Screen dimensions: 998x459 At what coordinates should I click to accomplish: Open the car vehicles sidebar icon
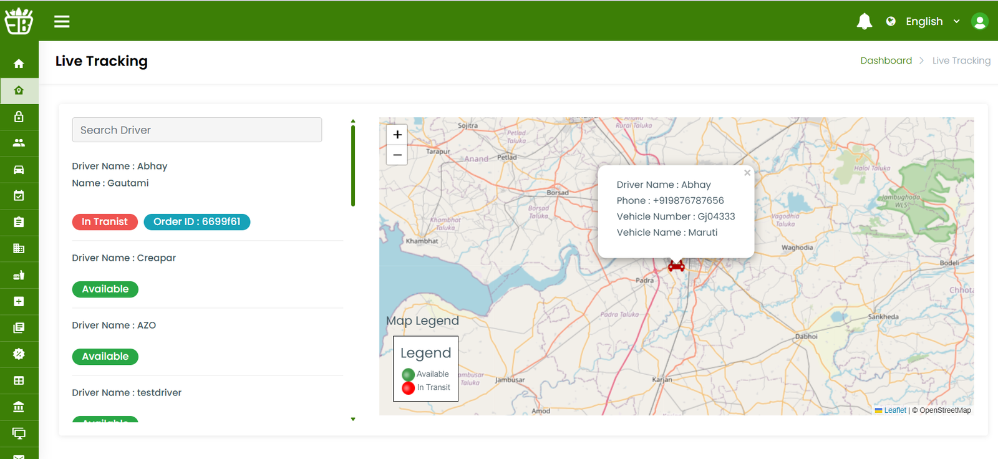coord(19,170)
